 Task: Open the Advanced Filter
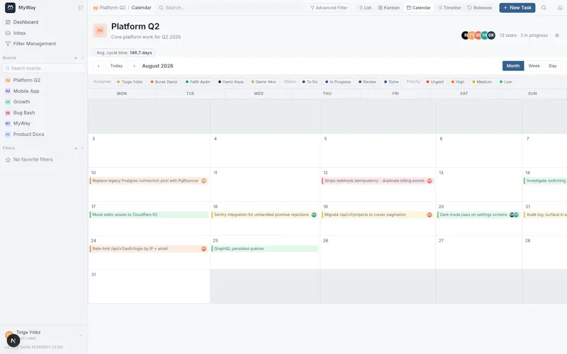point(329,8)
